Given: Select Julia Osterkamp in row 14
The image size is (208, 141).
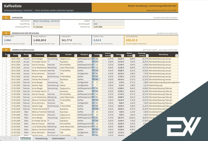Looking at the screenshot, I should [39, 97].
